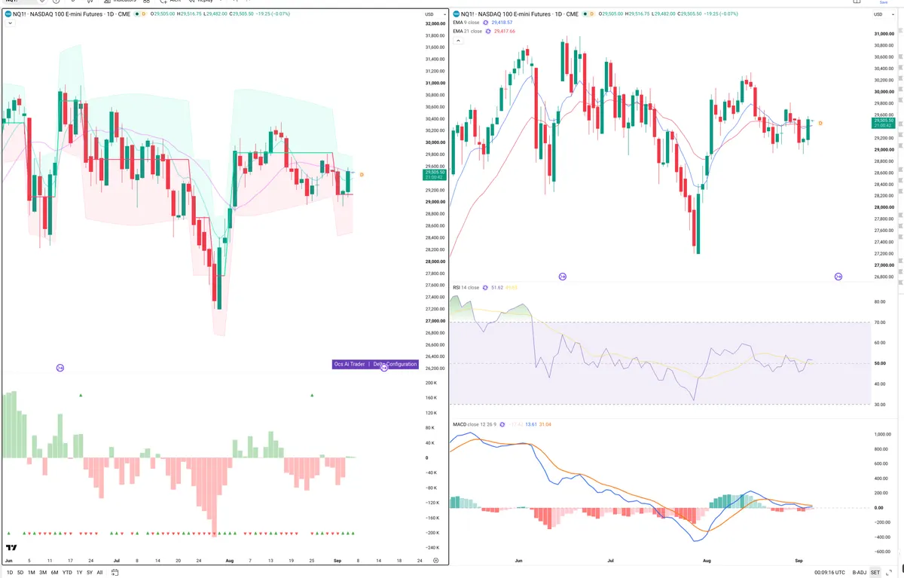Viewport: 904px width, 578px height.
Task: Open USD currency dropdown on left chart
Action: 434,14
